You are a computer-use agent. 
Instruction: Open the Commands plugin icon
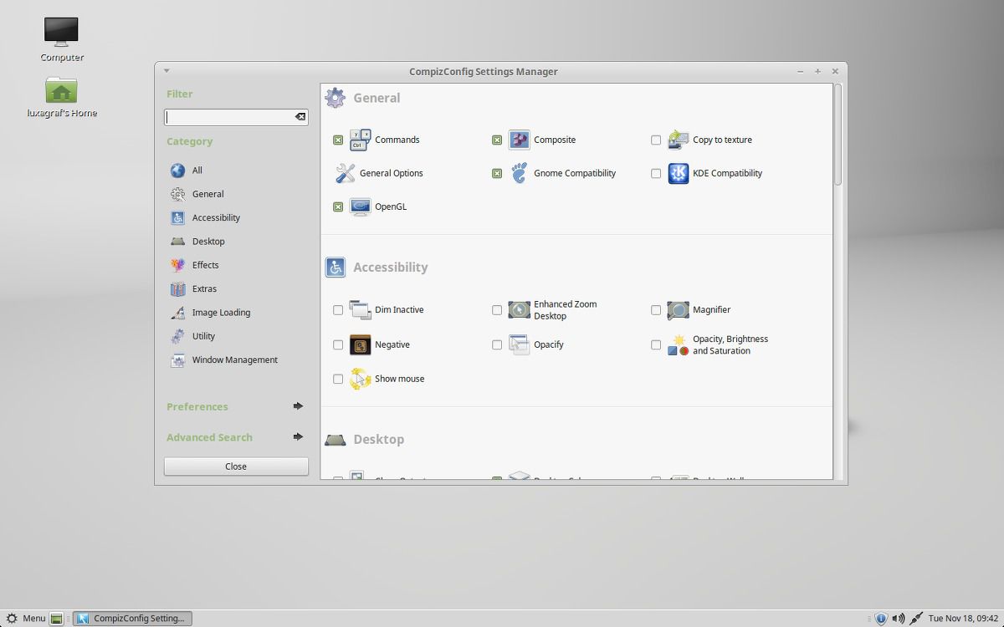[x=360, y=140]
